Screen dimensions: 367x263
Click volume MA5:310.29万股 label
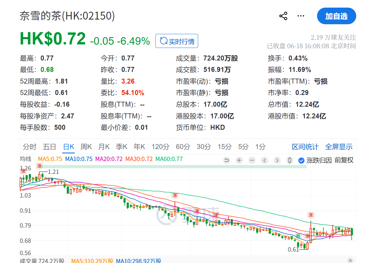pos(92,260)
